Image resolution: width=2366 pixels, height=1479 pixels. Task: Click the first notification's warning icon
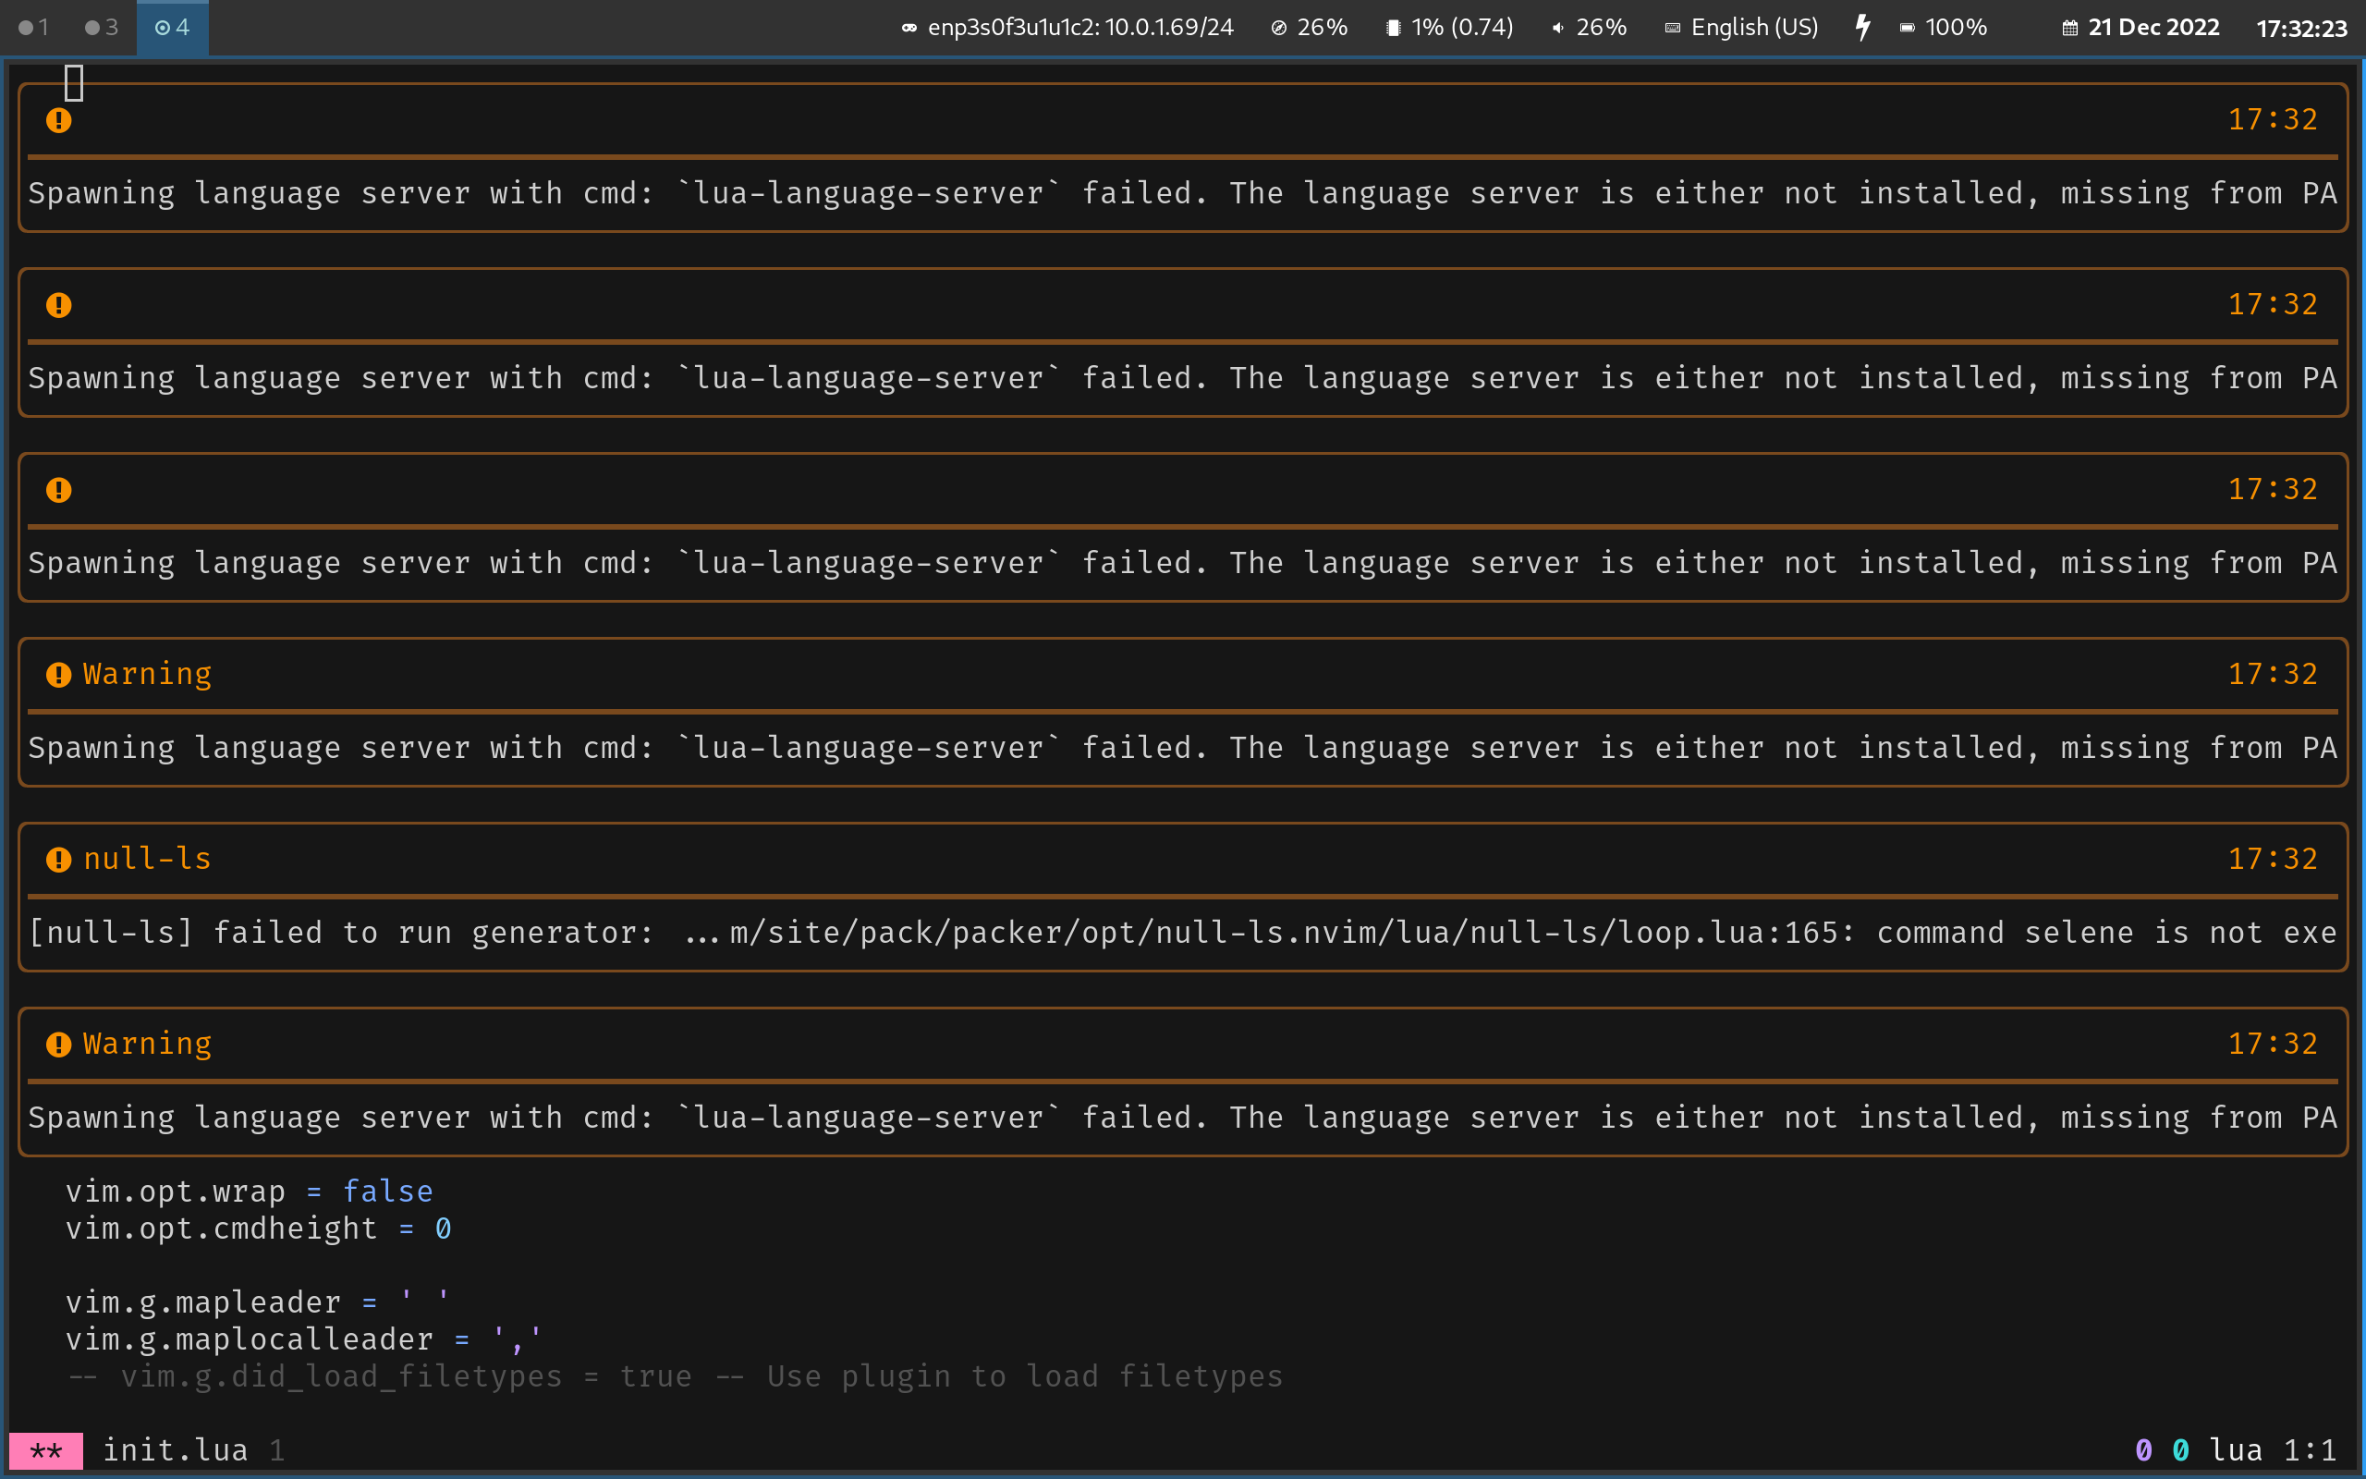tap(58, 120)
